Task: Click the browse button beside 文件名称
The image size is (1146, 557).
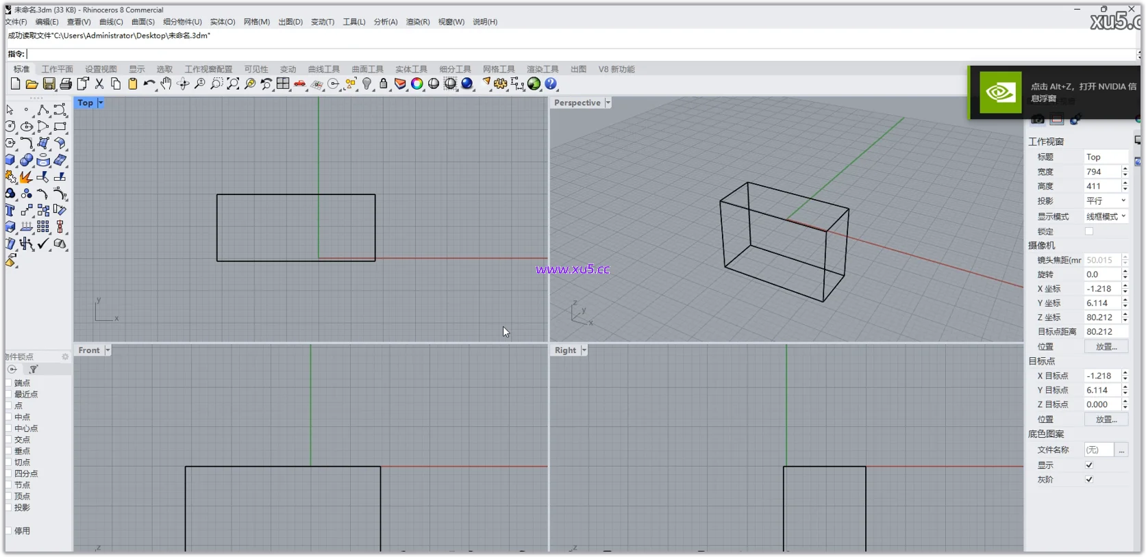Action: (x=1121, y=450)
